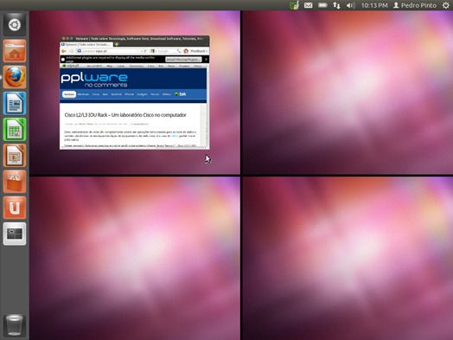Image resolution: width=453 pixels, height=340 pixels.
Task: Click the highlighted first site menu pill
Action: point(69,94)
